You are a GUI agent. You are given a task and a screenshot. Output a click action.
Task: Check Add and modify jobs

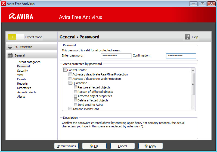coord(70,109)
